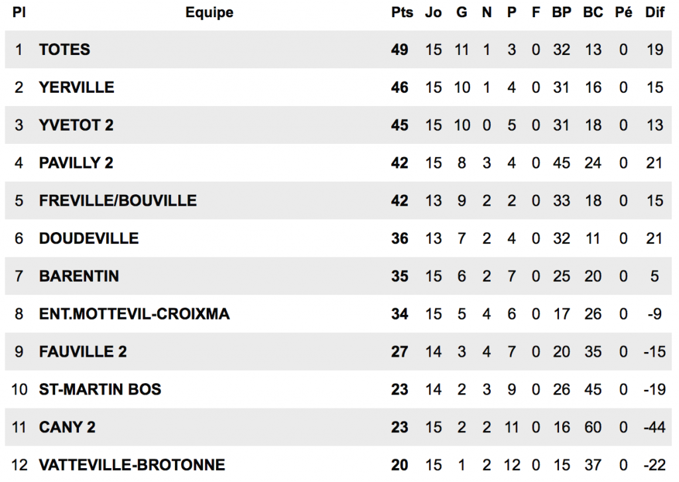Image resolution: width=679 pixels, height=482 pixels.
Task: Select the TOTES team name
Action: (64, 49)
